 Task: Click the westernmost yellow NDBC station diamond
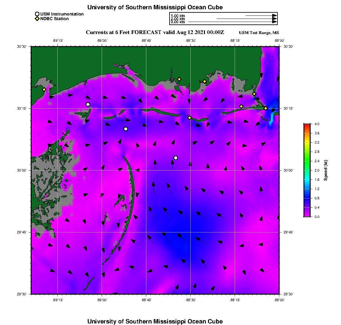(44, 89)
